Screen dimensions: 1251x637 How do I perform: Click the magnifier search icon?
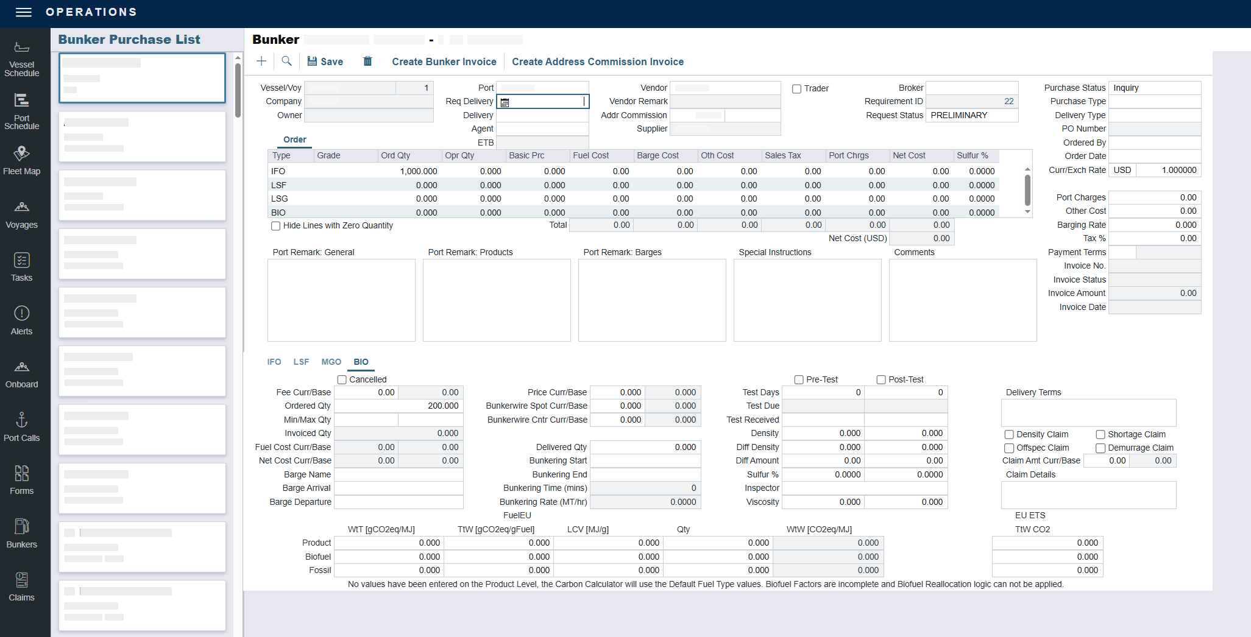coord(286,62)
